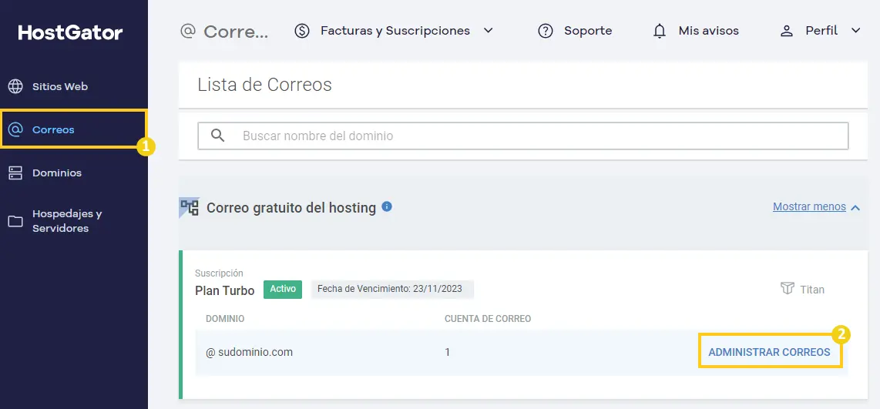880x409 pixels.
Task: Click ADMINISTRAR CORREOS for sudominio.com
Action: 770,352
